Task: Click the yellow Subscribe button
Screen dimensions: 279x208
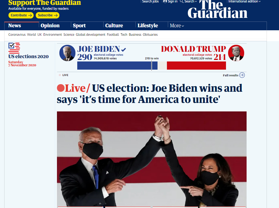Action: (48, 15)
